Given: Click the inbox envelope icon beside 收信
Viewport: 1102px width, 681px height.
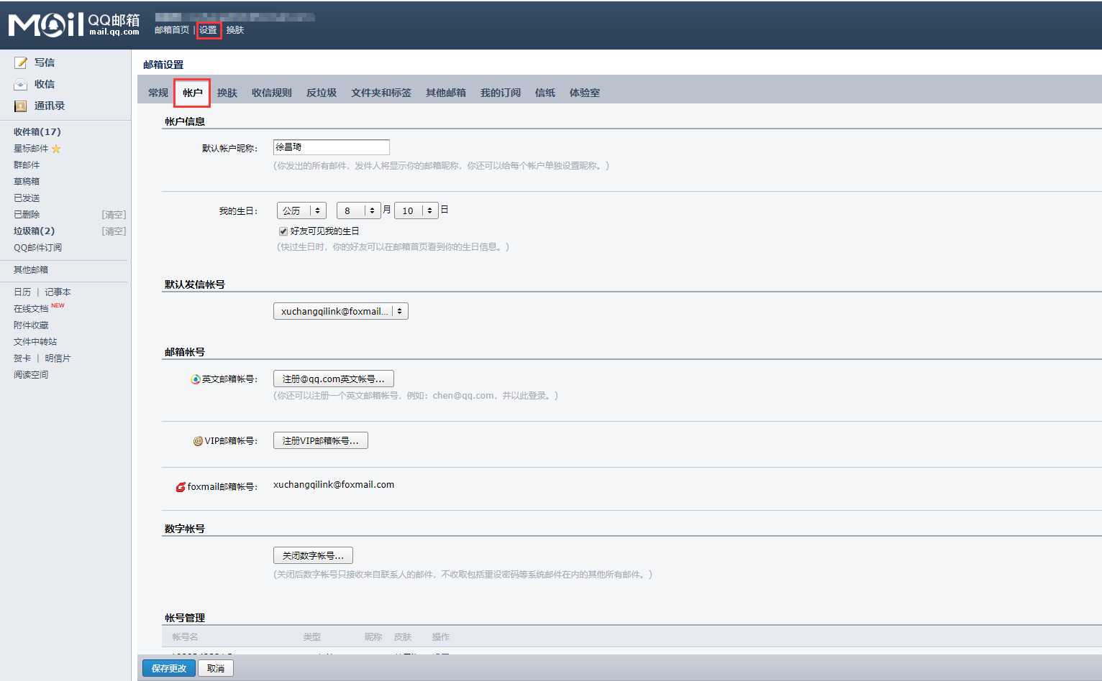Looking at the screenshot, I should 21,84.
